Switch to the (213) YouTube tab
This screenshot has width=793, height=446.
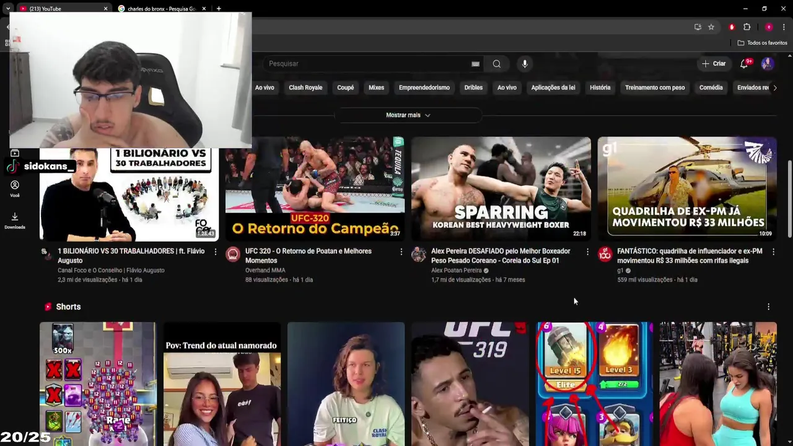point(63,9)
